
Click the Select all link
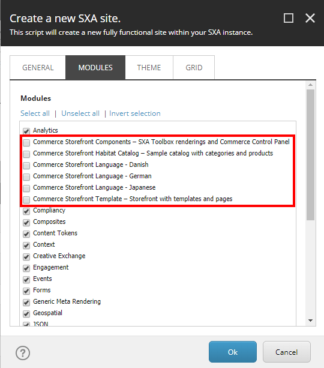[x=35, y=113]
